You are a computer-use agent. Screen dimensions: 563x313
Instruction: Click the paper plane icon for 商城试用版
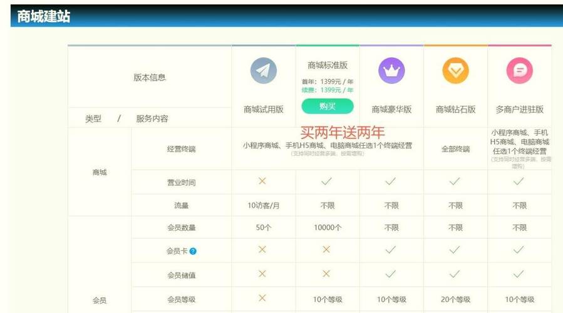click(x=264, y=71)
